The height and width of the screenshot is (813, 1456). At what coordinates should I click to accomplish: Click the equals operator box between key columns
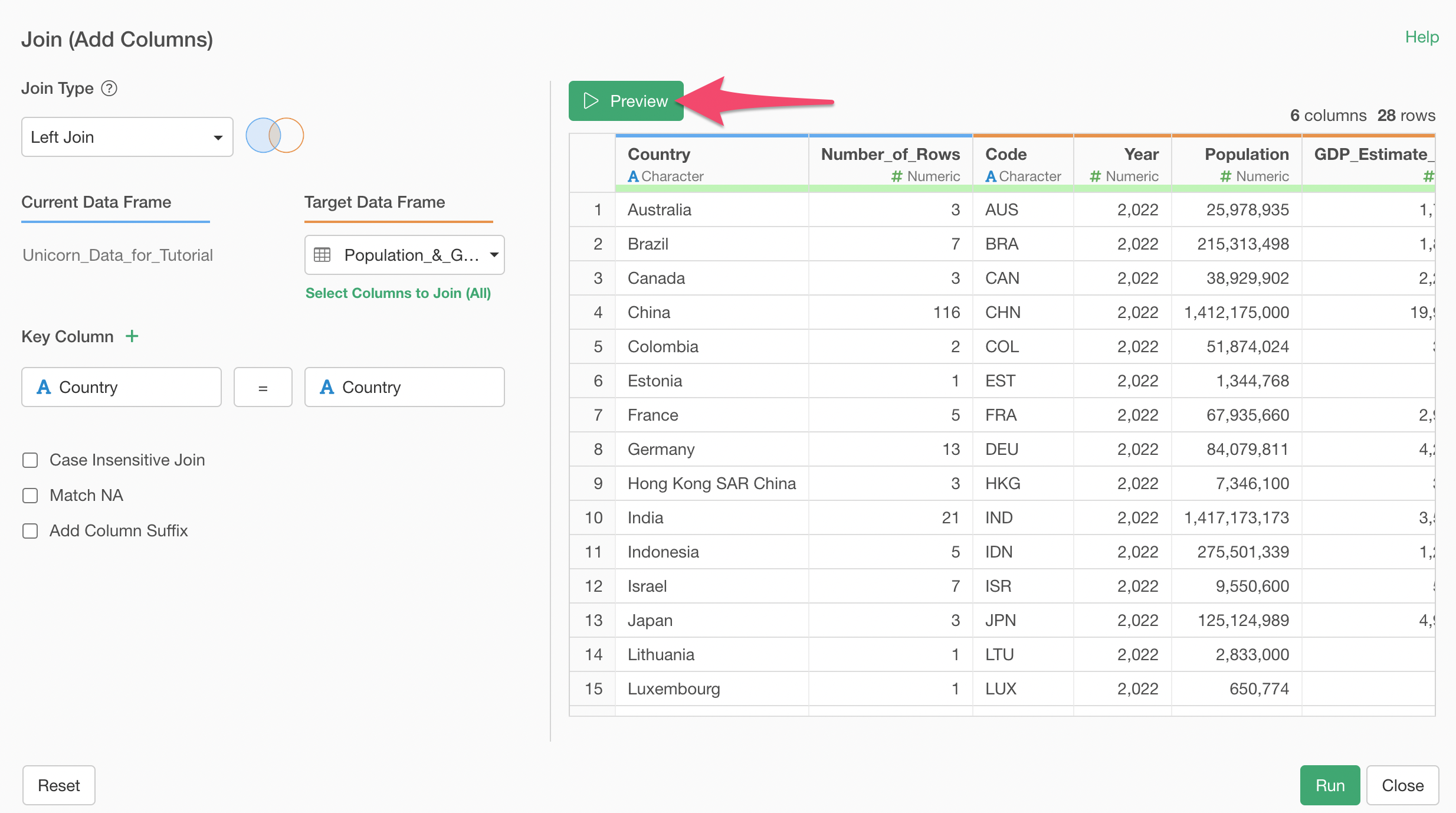coord(263,388)
